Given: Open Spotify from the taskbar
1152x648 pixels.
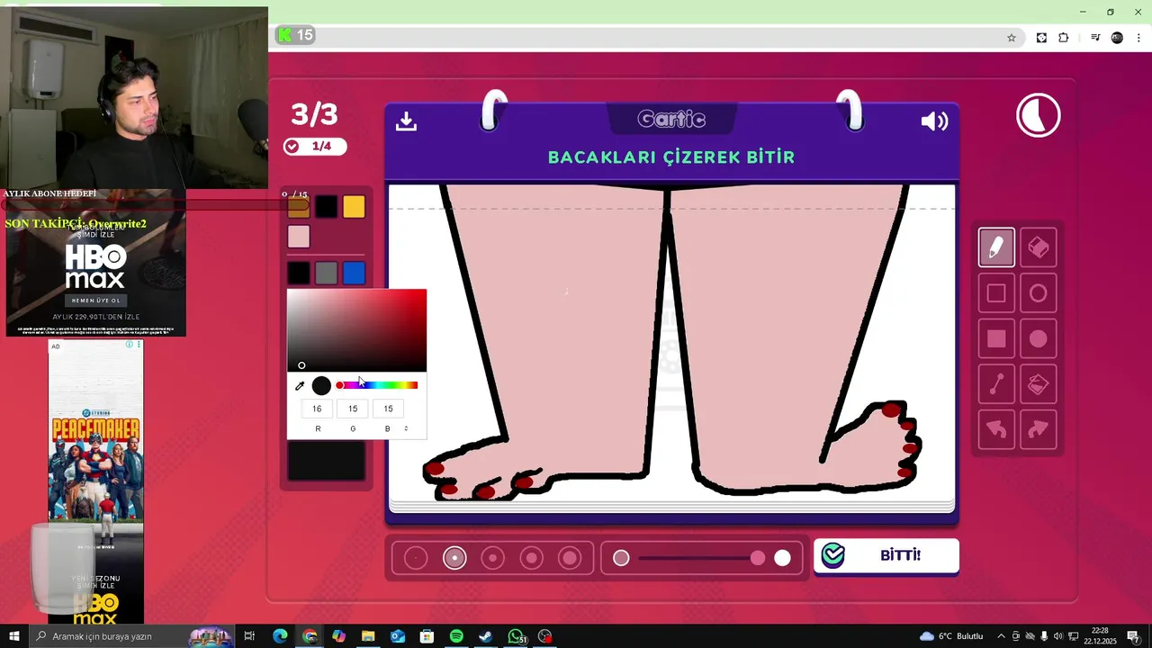Looking at the screenshot, I should pyautogui.click(x=456, y=636).
